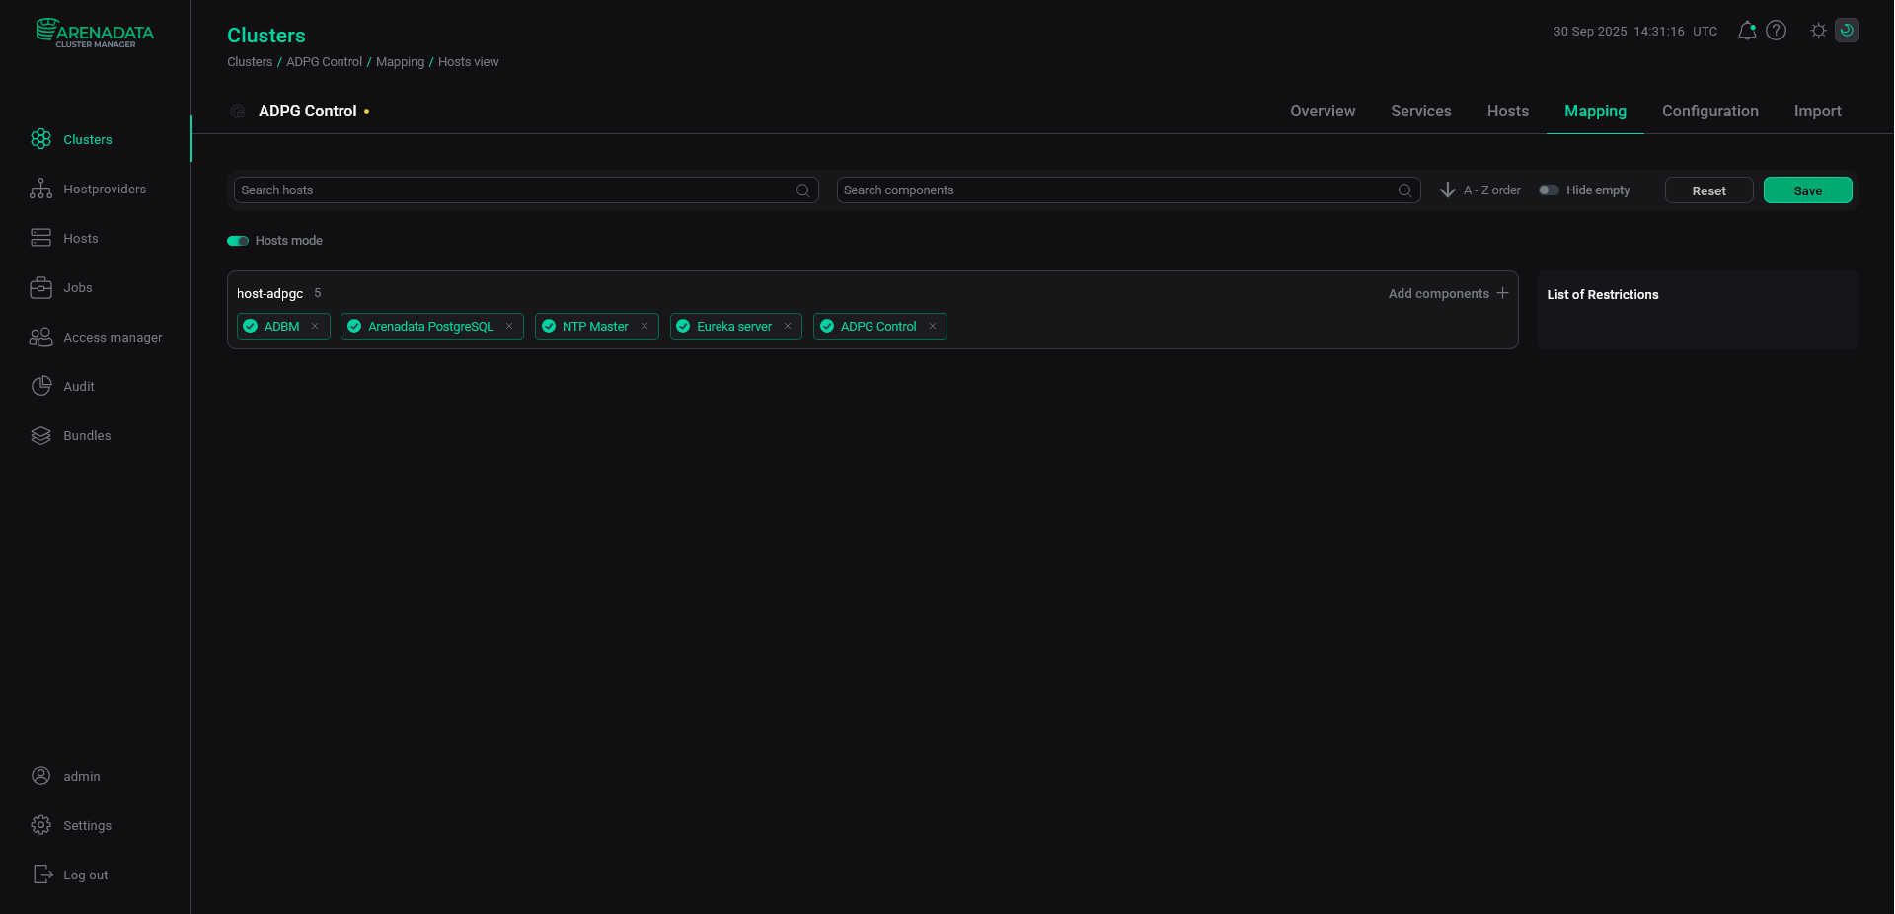This screenshot has width=1895, height=914.
Task: Change A-Z sort order direction
Action: (1447, 190)
